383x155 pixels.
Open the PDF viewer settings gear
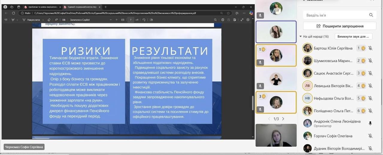pos(248,20)
